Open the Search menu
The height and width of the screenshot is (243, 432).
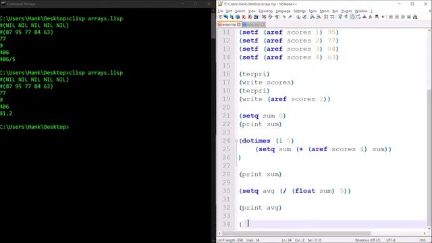coord(240,11)
